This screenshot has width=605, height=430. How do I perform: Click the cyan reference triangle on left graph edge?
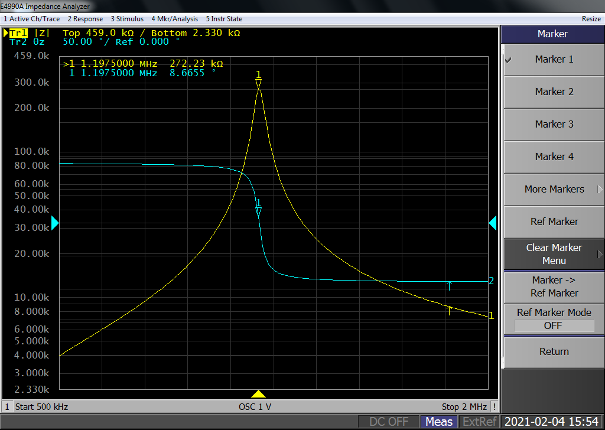[x=56, y=223]
